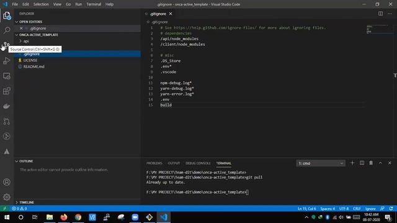
Task: Open the Live Share activity icon
Action: (x=7, y=136)
